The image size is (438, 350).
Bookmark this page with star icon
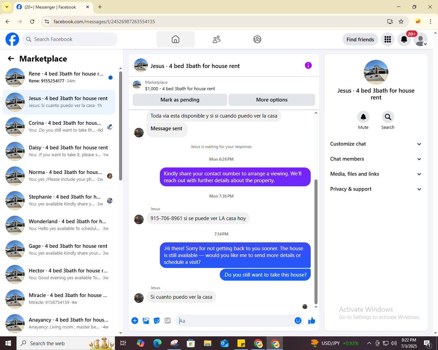[401, 22]
